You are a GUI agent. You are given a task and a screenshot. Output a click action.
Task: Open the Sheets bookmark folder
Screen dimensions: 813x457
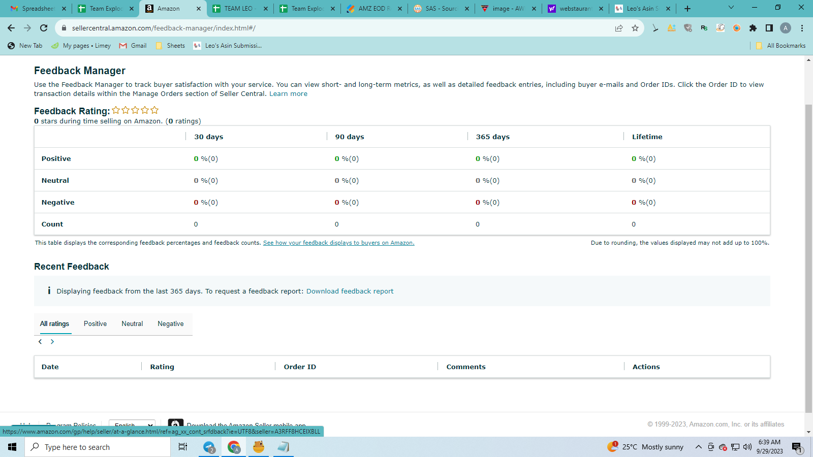point(170,46)
